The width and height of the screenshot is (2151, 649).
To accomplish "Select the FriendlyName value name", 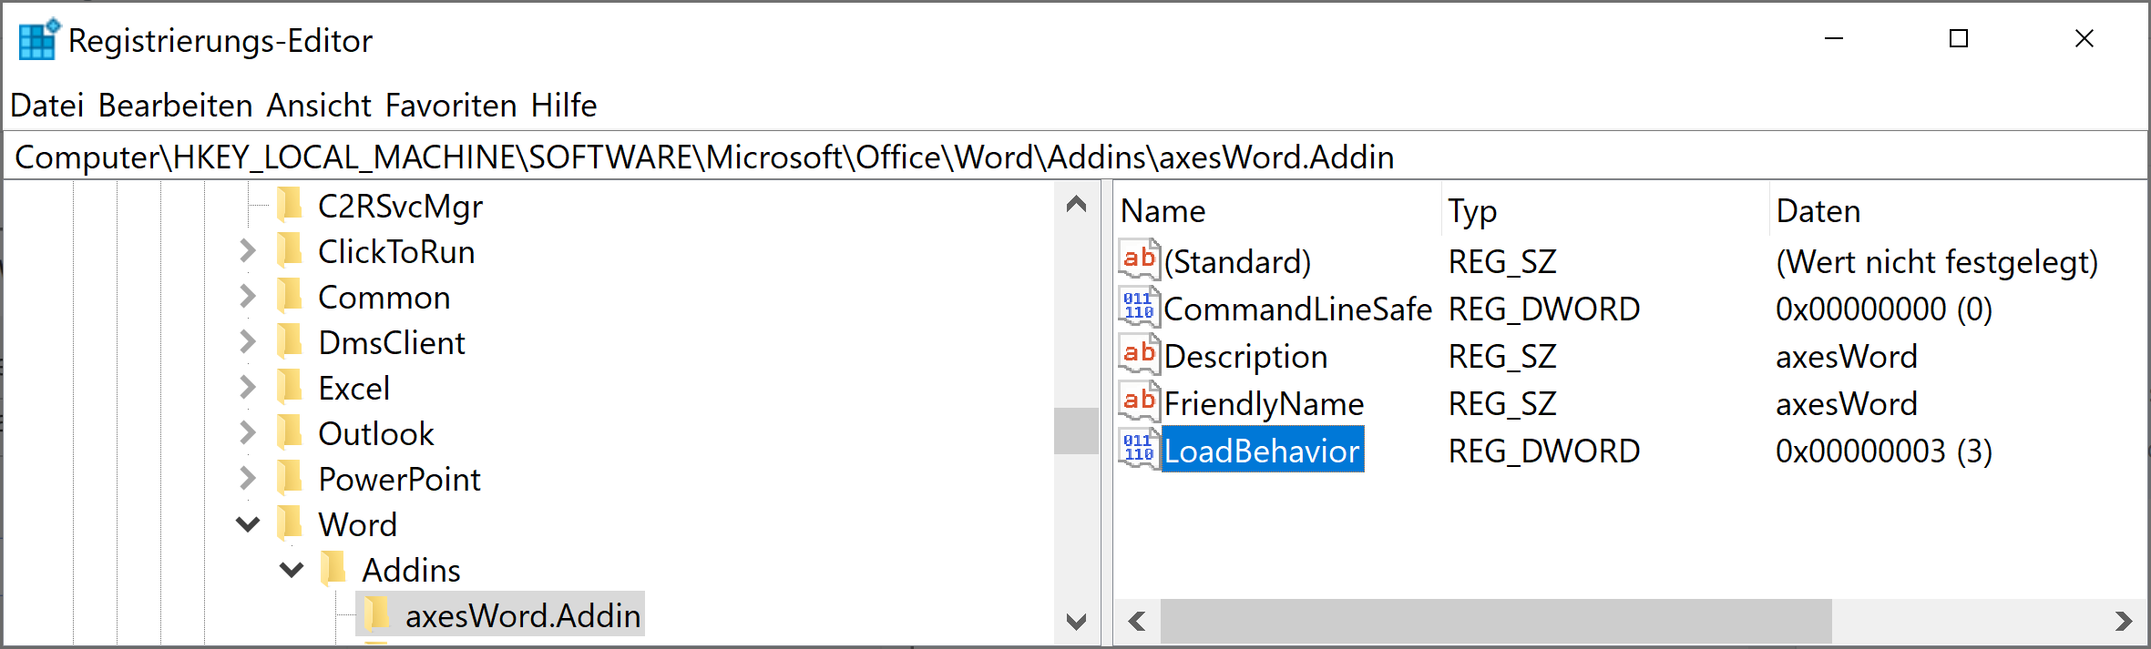I will pyautogui.click(x=1264, y=404).
